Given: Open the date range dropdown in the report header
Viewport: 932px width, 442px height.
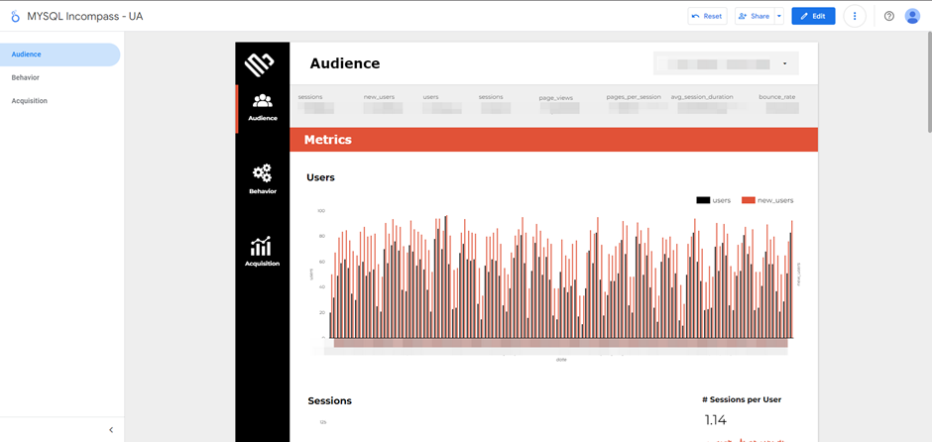Looking at the screenshot, I should point(726,63).
